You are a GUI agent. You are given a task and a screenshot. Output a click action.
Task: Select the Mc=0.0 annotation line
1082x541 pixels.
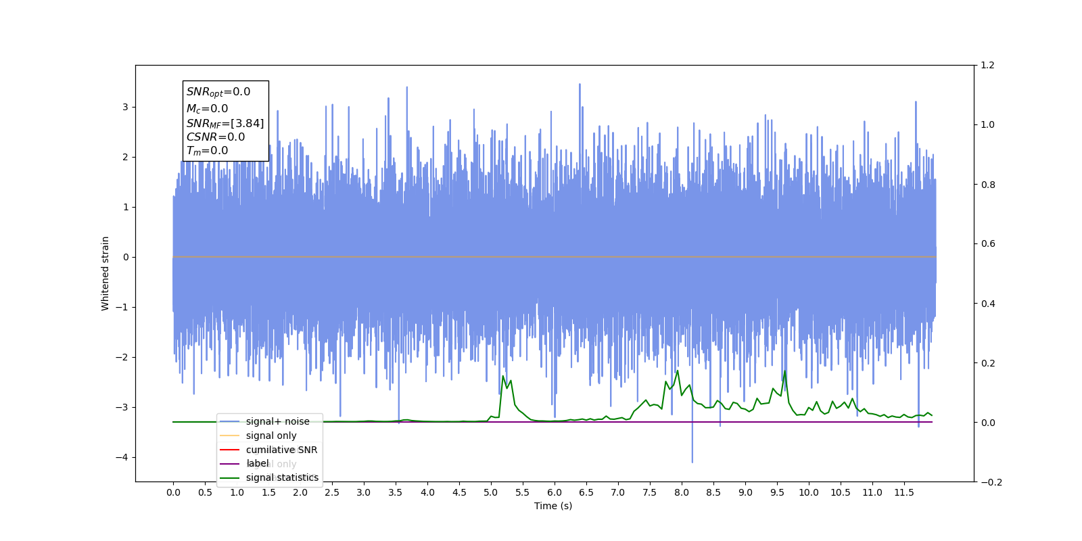[207, 108]
